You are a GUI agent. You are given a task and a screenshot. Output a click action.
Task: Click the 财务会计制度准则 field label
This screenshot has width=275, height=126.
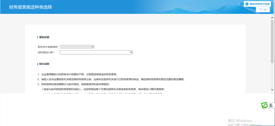(x=48, y=47)
